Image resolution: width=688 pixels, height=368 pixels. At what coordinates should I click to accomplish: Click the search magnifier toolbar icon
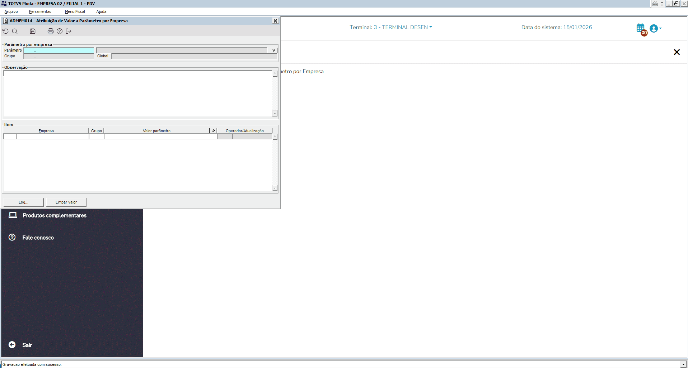point(15,31)
